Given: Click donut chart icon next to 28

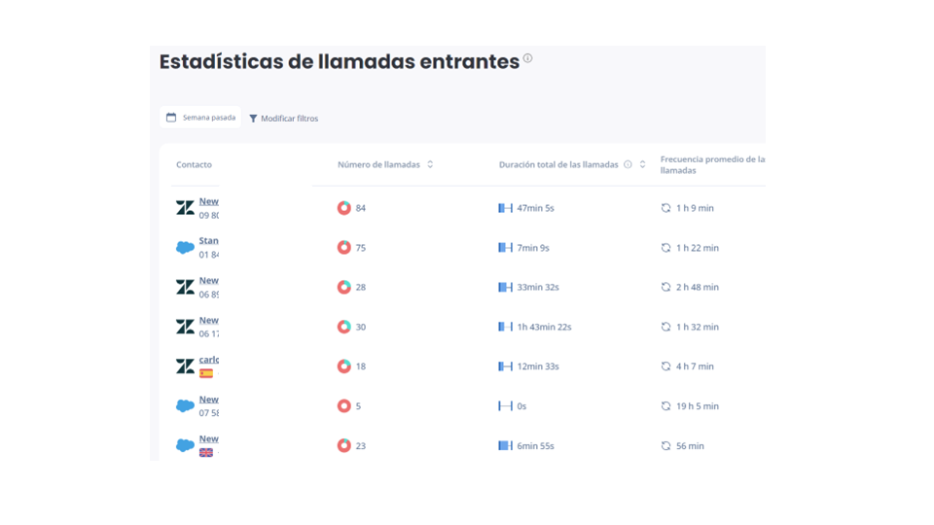Looking at the screenshot, I should click(343, 287).
